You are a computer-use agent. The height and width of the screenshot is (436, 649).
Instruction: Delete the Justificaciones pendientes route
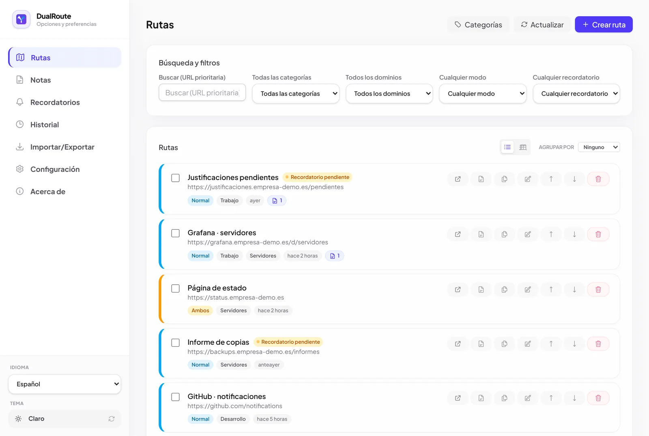(598, 179)
